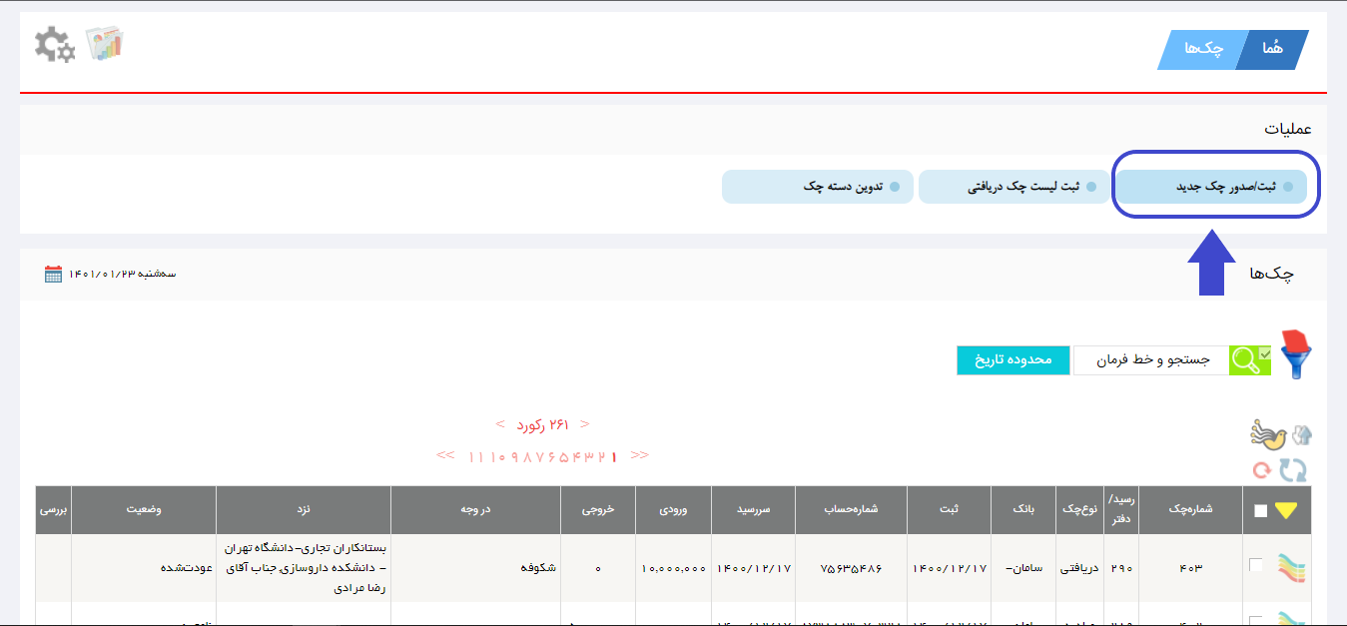
Task: Click the date text سه‌شنبه ۱۴۰۱/۰۱/۲۳
Action: pyautogui.click(x=123, y=274)
